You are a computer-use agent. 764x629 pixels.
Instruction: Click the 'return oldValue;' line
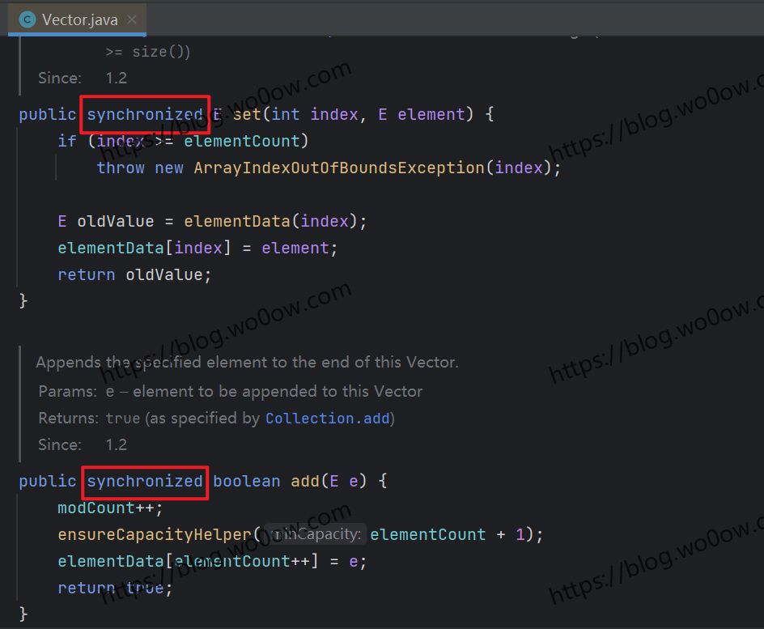tap(134, 274)
